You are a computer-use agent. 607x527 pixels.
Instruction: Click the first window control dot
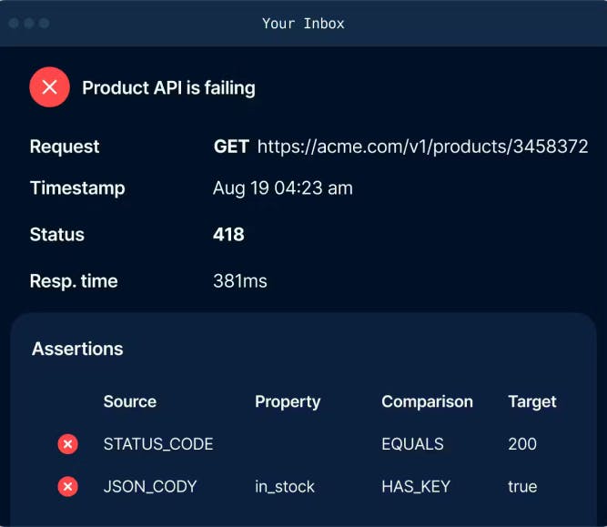point(14,23)
